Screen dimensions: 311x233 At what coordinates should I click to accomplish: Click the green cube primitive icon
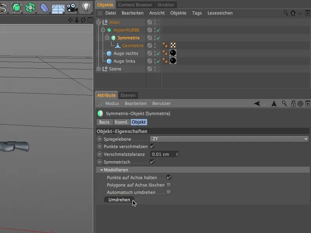(16, 7)
